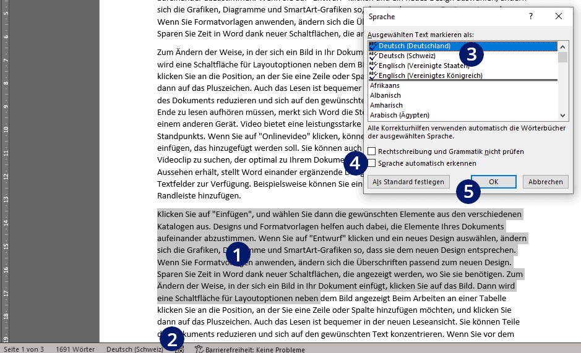Click the 1691 Wörter word count
Screen dimensions: 581x353
point(75,349)
